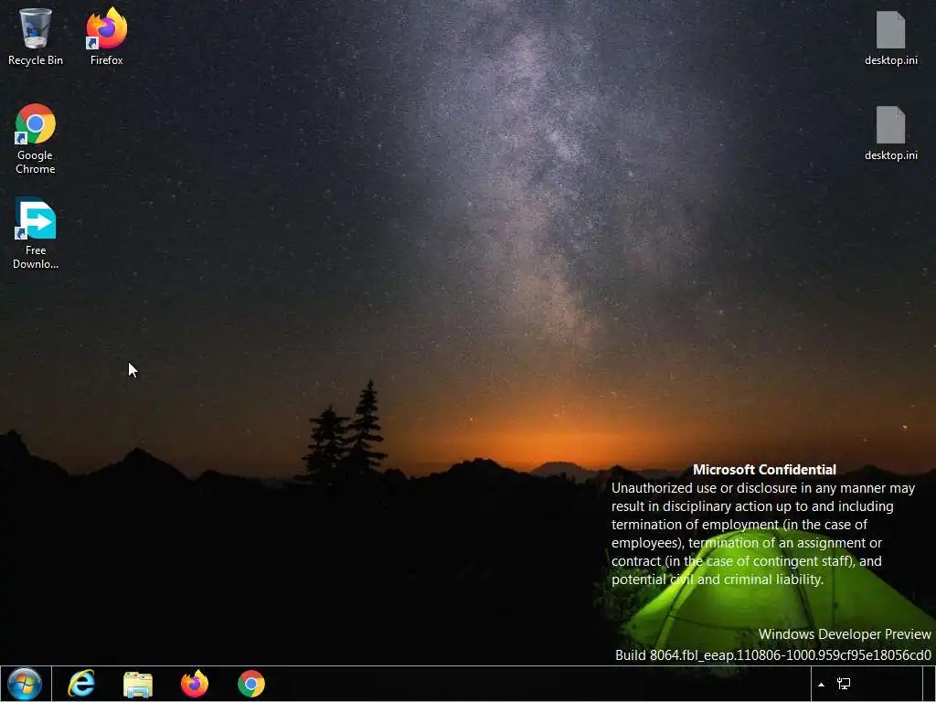Launch Firefox from the taskbar
936x702 pixels.
[x=195, y=684]
